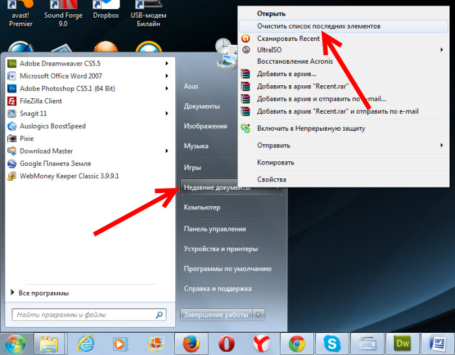Open Firefox from the taskbar
The width and height of the screenshot is (455, 355).
(190, 343)
